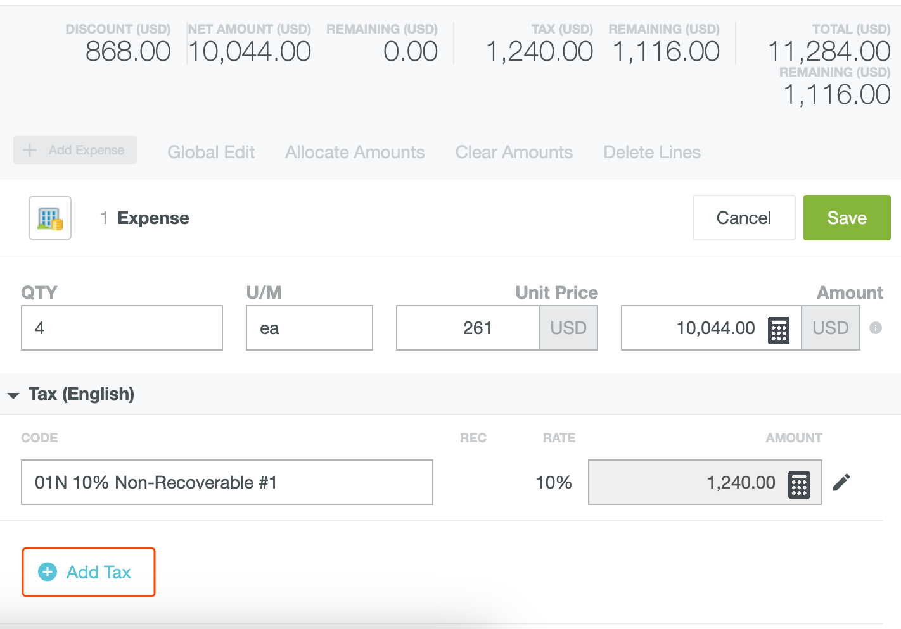901x629 pixels.
Task: Click the QTY field showing 4
Action: tap(122, 328)
